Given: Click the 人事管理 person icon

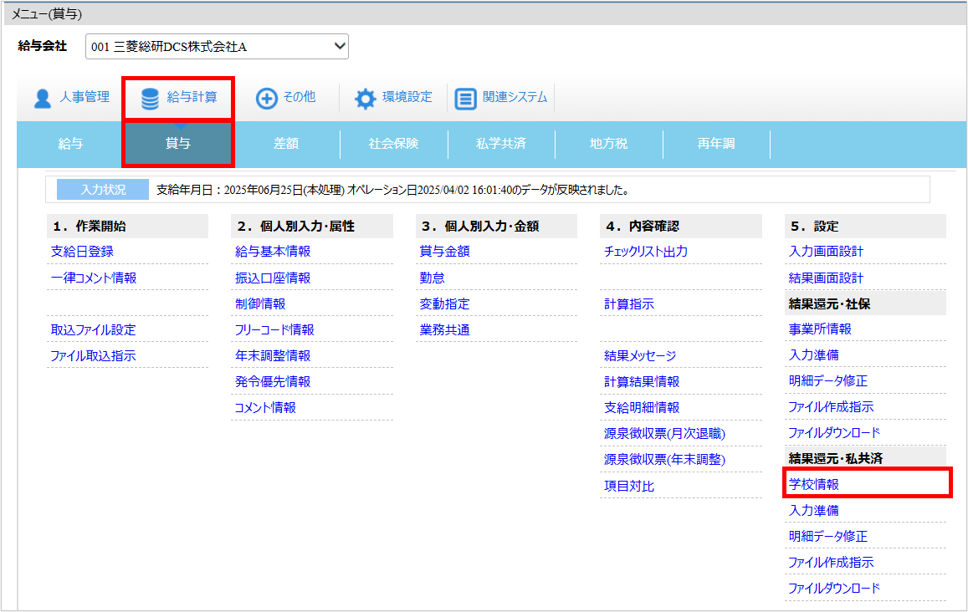Looking at the screenshot, I should pos(43,98).
